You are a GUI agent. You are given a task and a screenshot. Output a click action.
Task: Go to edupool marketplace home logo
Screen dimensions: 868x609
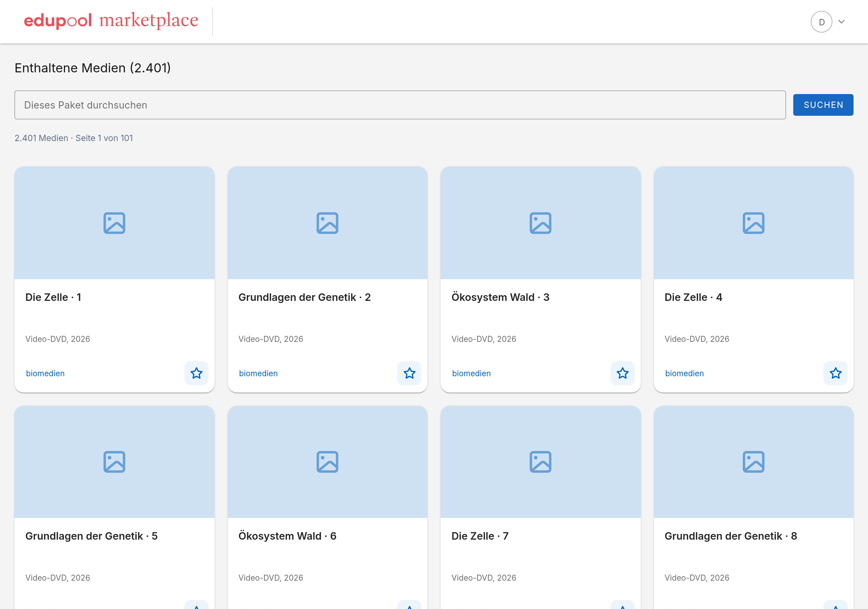[111, 21]
